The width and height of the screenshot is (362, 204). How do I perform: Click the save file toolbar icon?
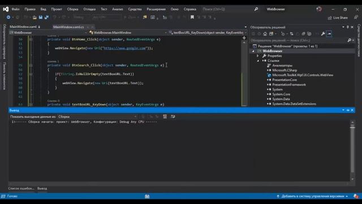tap(41, 17)
